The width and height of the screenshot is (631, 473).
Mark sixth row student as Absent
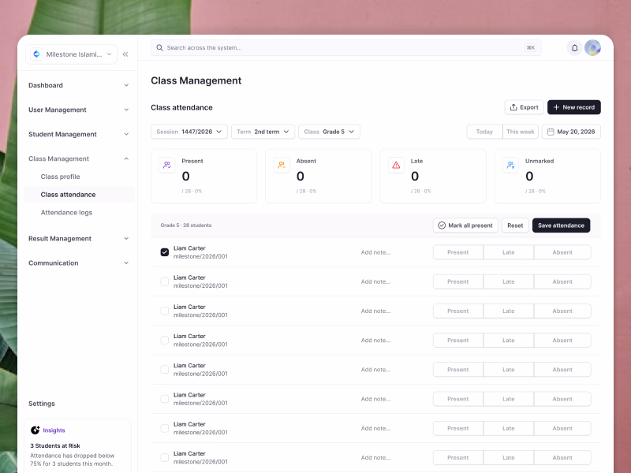[562, 399]
